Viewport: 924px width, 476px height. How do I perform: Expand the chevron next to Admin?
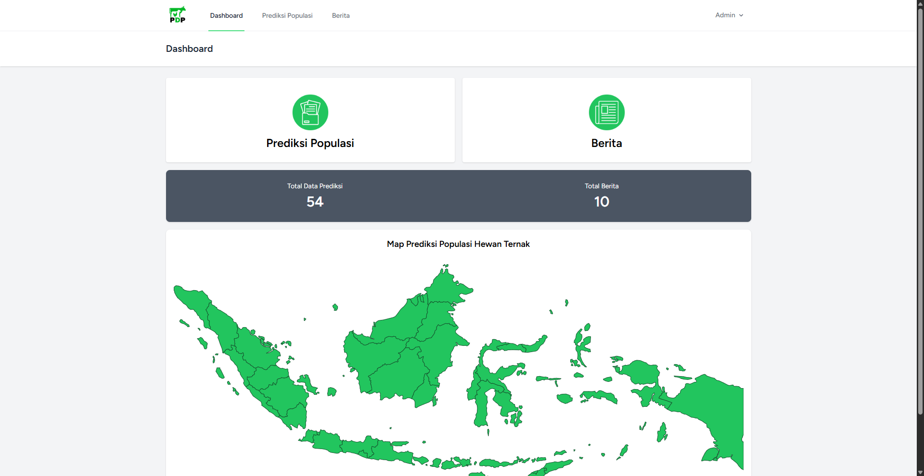(x=741, y=15)
